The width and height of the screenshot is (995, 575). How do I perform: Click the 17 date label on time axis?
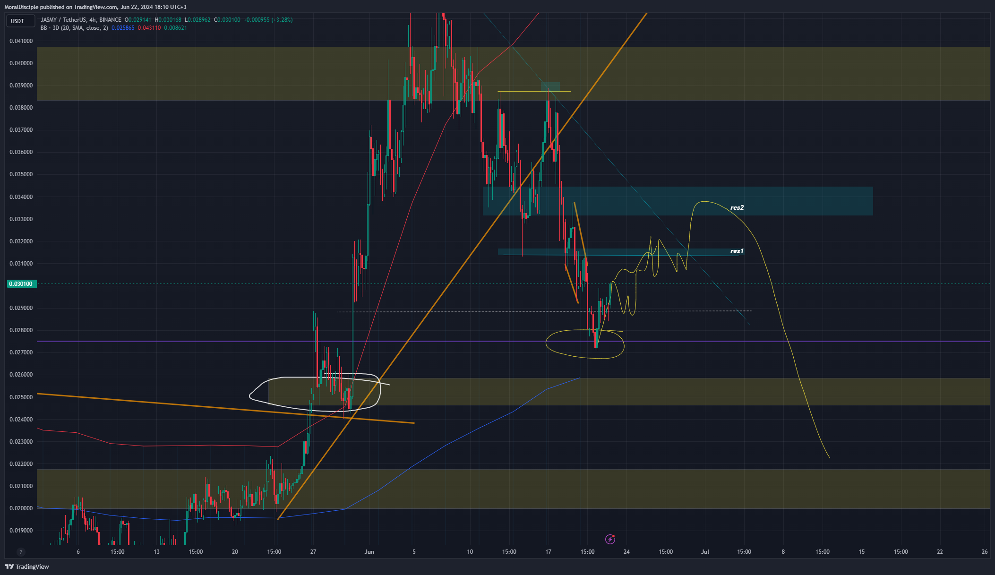548,552
